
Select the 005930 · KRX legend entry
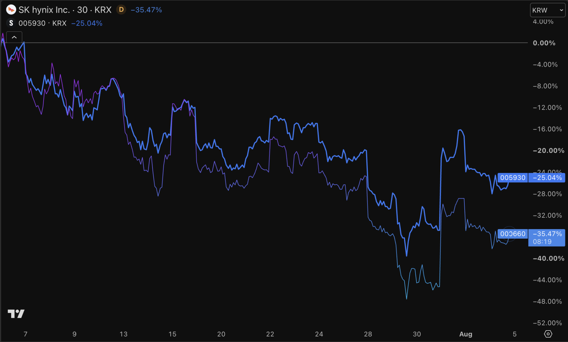tap(42, 23)
